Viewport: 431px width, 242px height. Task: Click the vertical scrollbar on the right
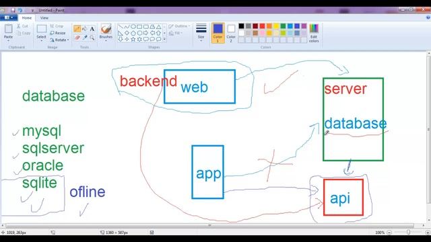click(428, 130)
